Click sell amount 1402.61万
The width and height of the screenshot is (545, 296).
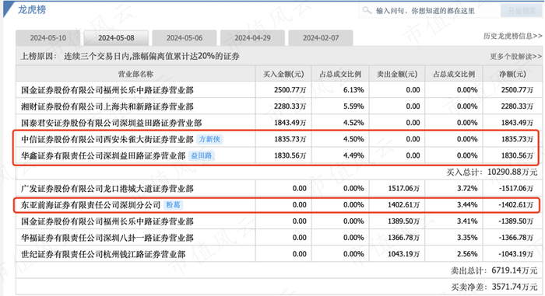coord(404,205)
